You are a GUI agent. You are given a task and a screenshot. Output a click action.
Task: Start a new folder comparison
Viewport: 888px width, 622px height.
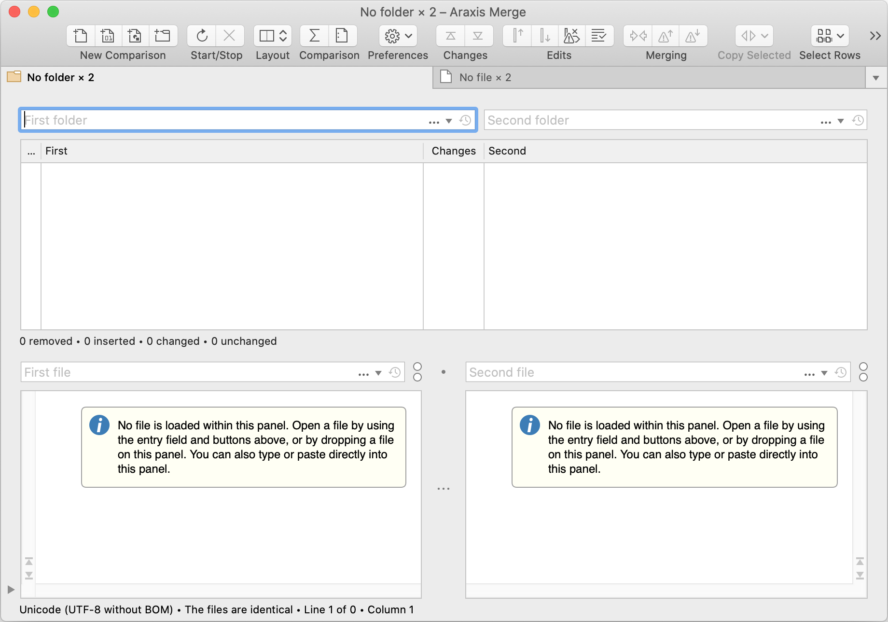[x=163, y=36]
